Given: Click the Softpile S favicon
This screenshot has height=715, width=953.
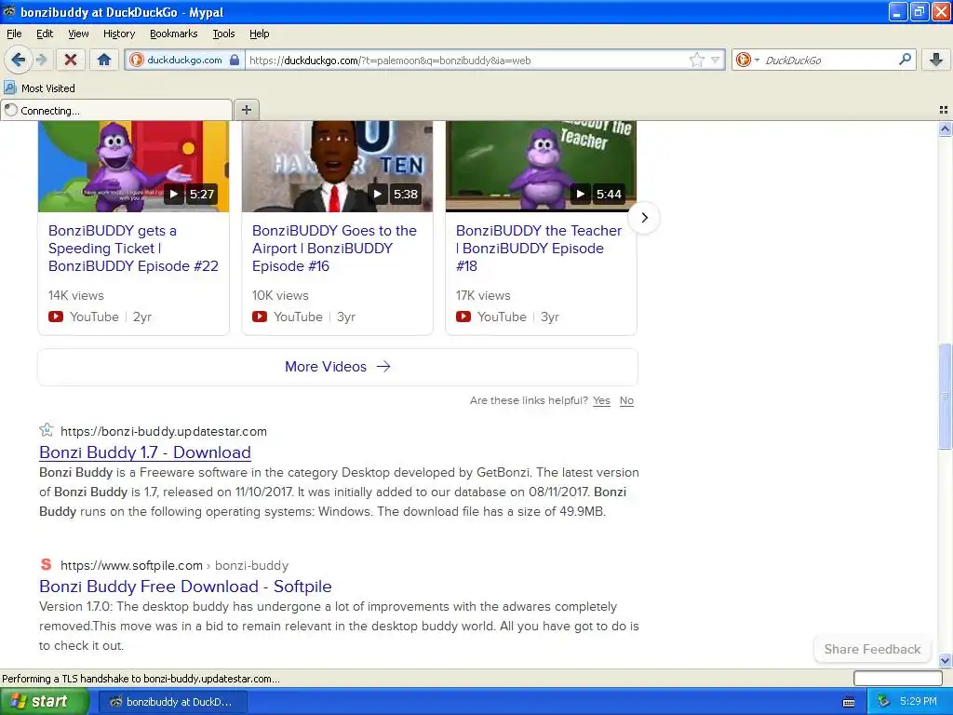Looking at the screenshot, I should point(47,564).
